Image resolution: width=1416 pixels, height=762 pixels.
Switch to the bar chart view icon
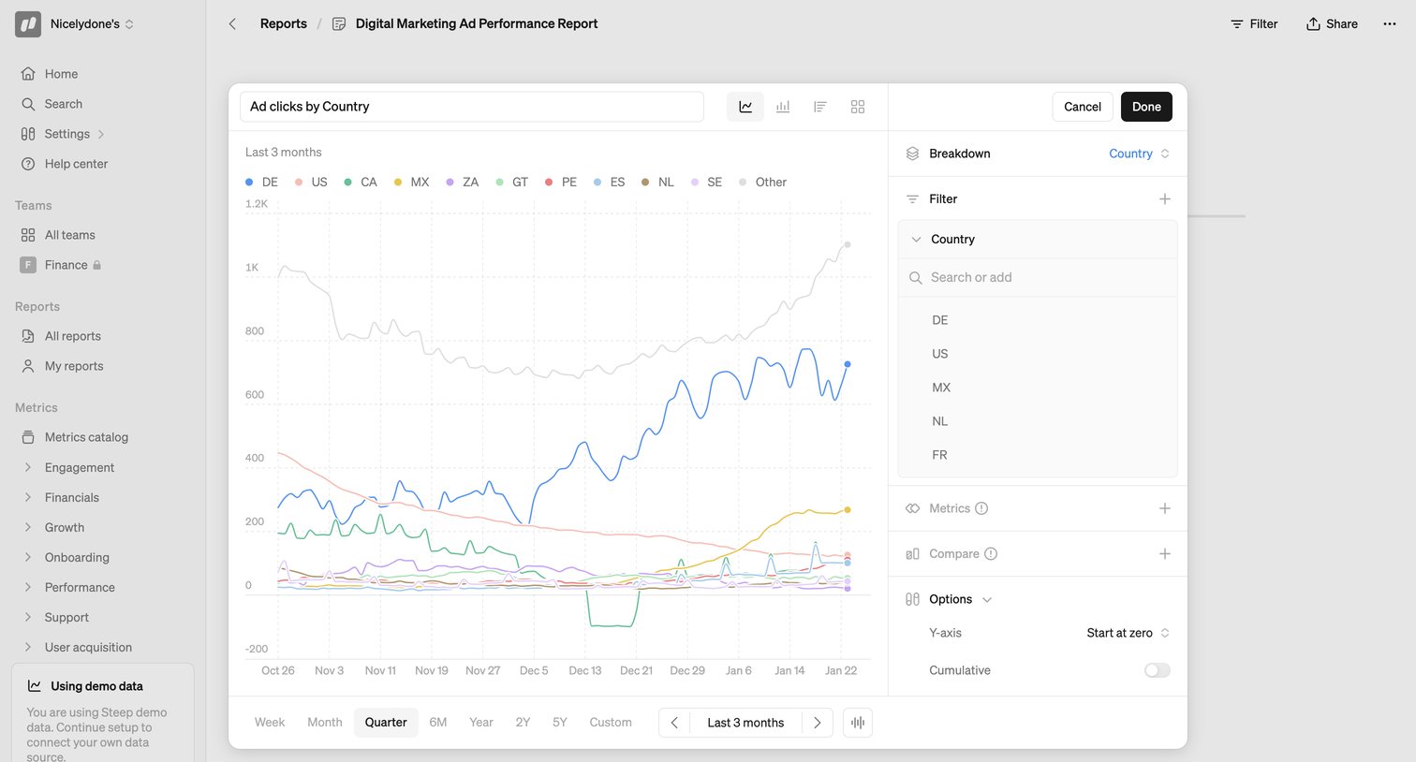783,107
